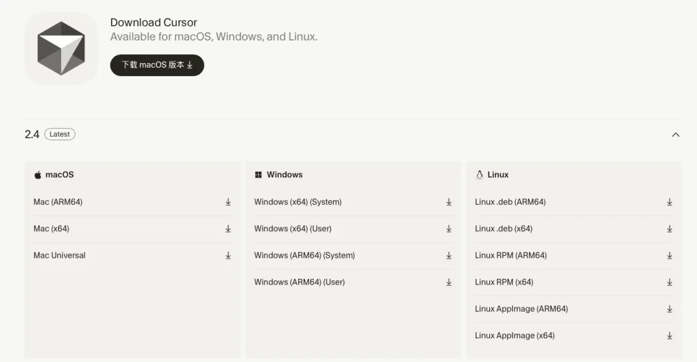Open the Mac Universal download link
The width and height of the screenshot is (697, 362).
point(59,256)
